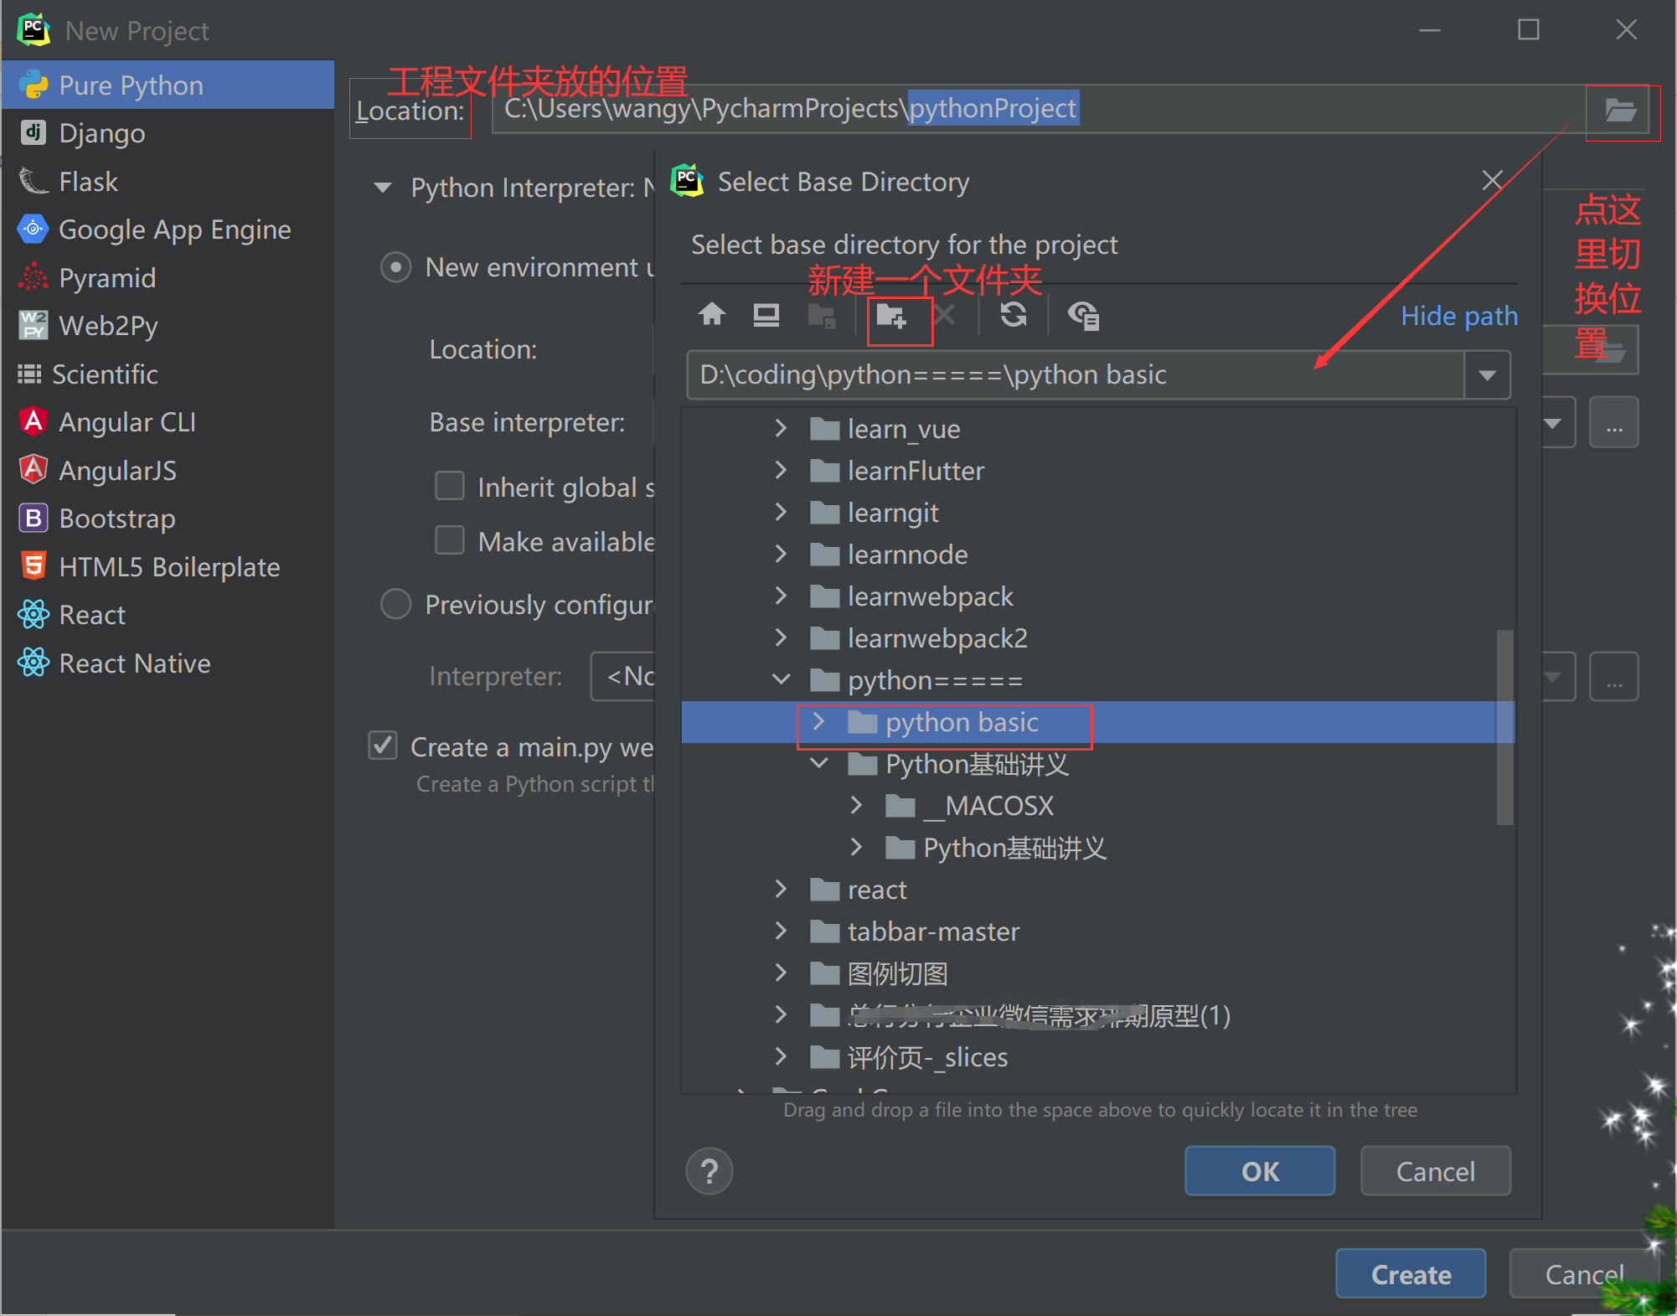Expand the learnwebpack2 folder

point(781,637)
